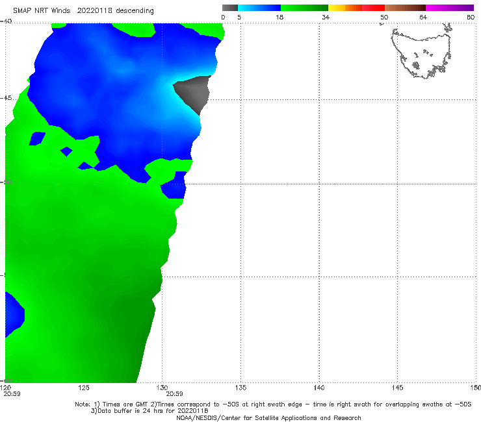Click the latitude axis label -45
The width and height of the screenshot is (481, 422).
pyautogui.click(x=6, y=98)
